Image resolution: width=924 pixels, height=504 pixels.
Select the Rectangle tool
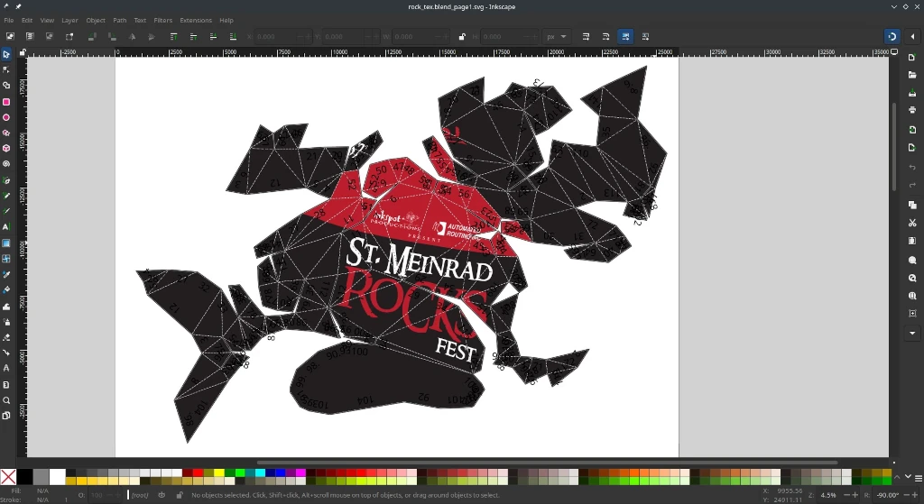coord(6,101)
